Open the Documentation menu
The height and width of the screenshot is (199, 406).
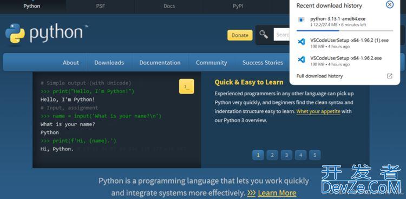pyautogui.click(x=160, y=63)
